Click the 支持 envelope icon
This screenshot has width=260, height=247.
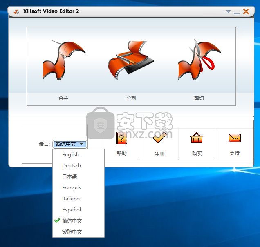tap(235, 138)
